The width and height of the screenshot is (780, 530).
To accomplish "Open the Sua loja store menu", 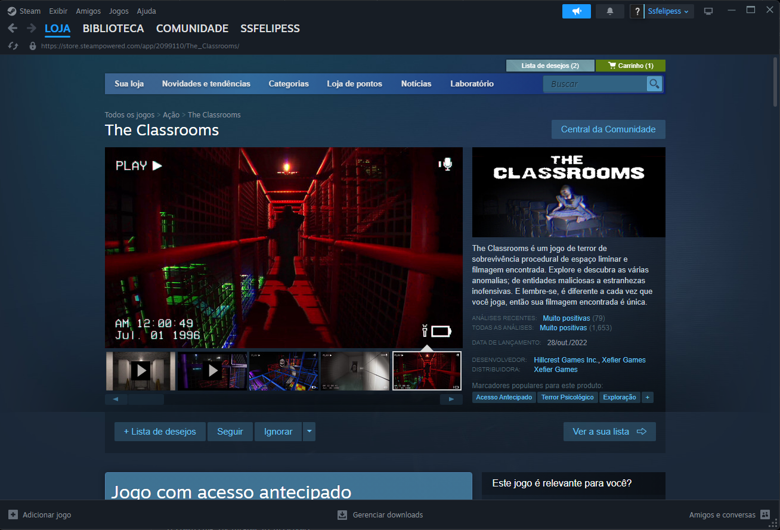I will click(x=129, y=84).
